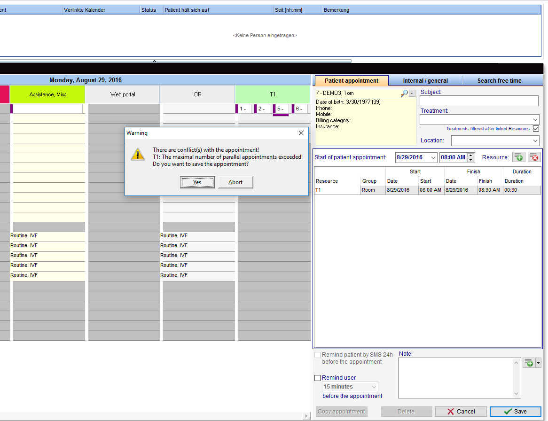Click the 00:30 duration cell
This screenshot has width=548, height=421.
click(x=521, y=190)
